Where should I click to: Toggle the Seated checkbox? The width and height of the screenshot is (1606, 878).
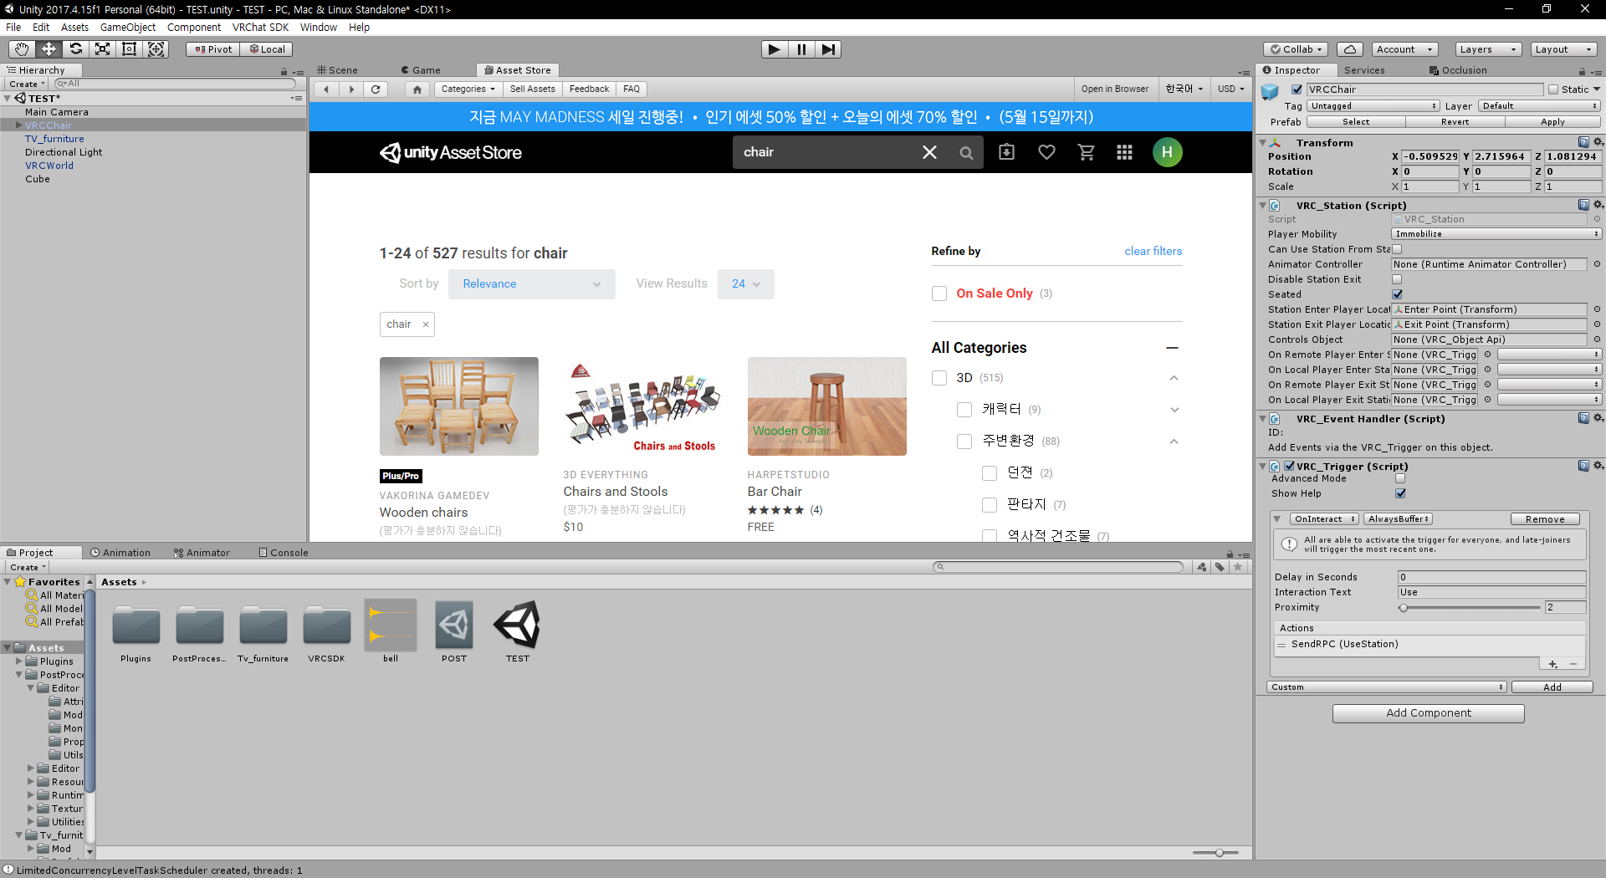coord(1397,294)
